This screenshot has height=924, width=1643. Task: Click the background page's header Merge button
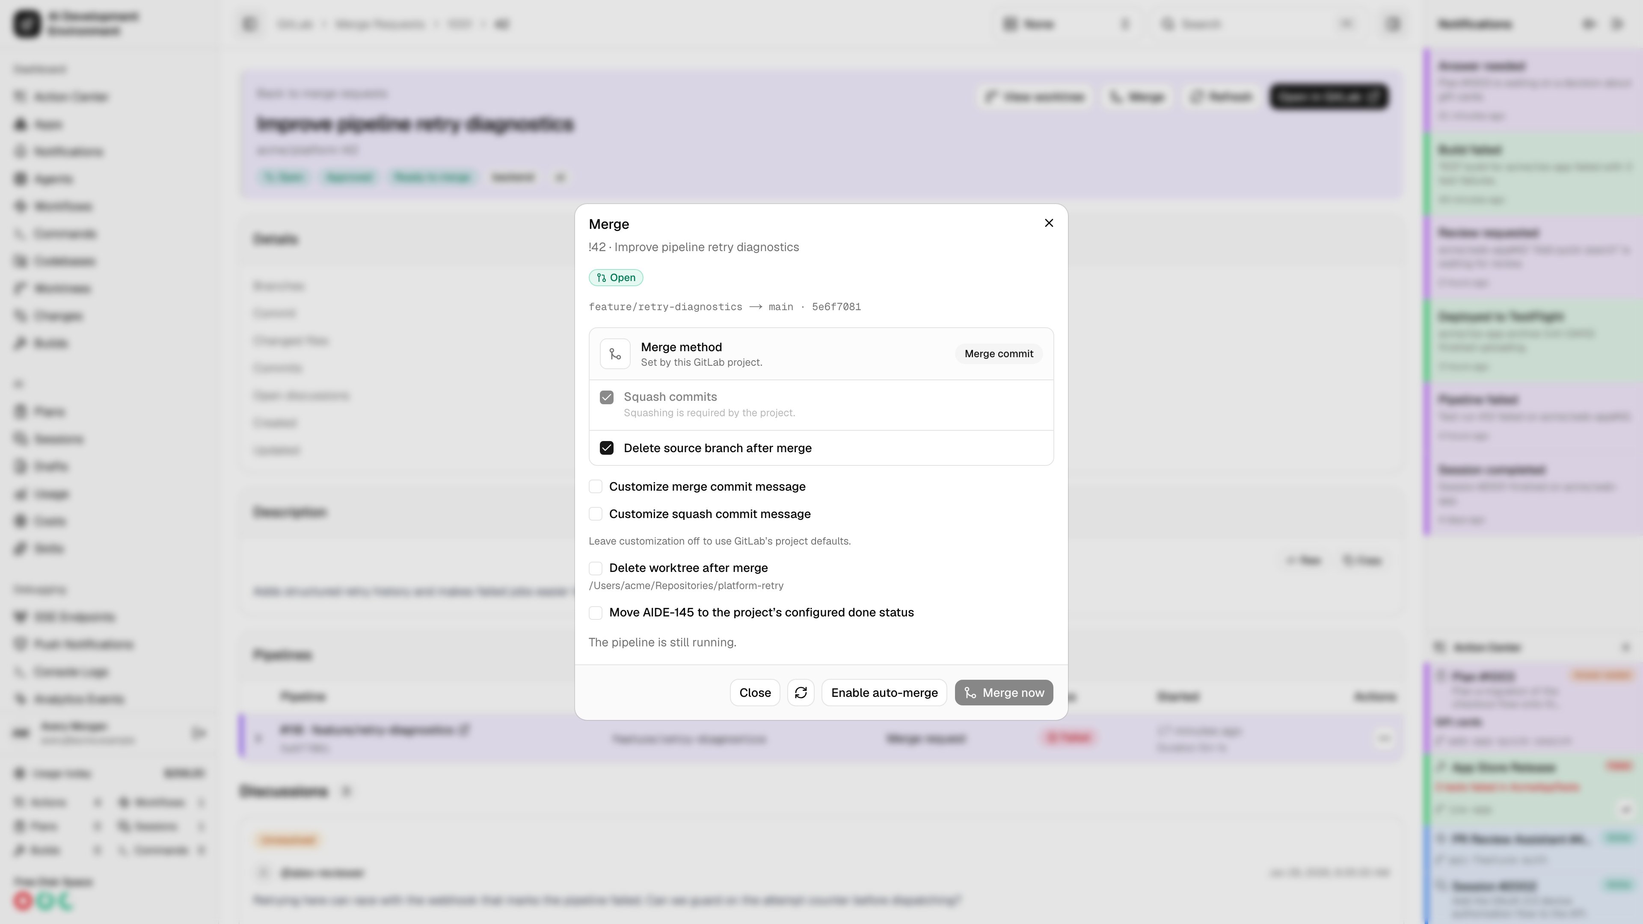(1137, 97)
